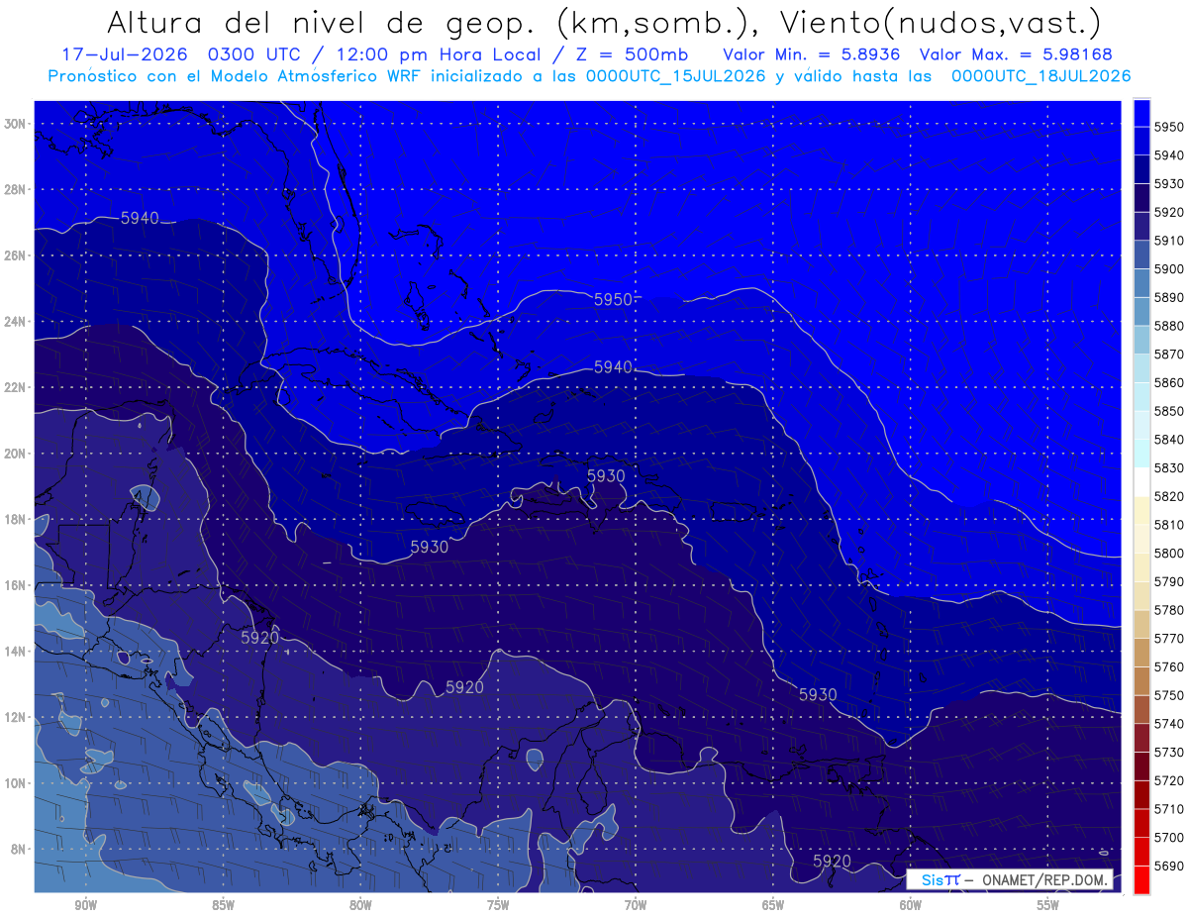Screen dimensions: 1188x918
Task: Click the 5940 contour label over the Gulf of Mexico
Action: pyautogui.click(x=140, y=218)
